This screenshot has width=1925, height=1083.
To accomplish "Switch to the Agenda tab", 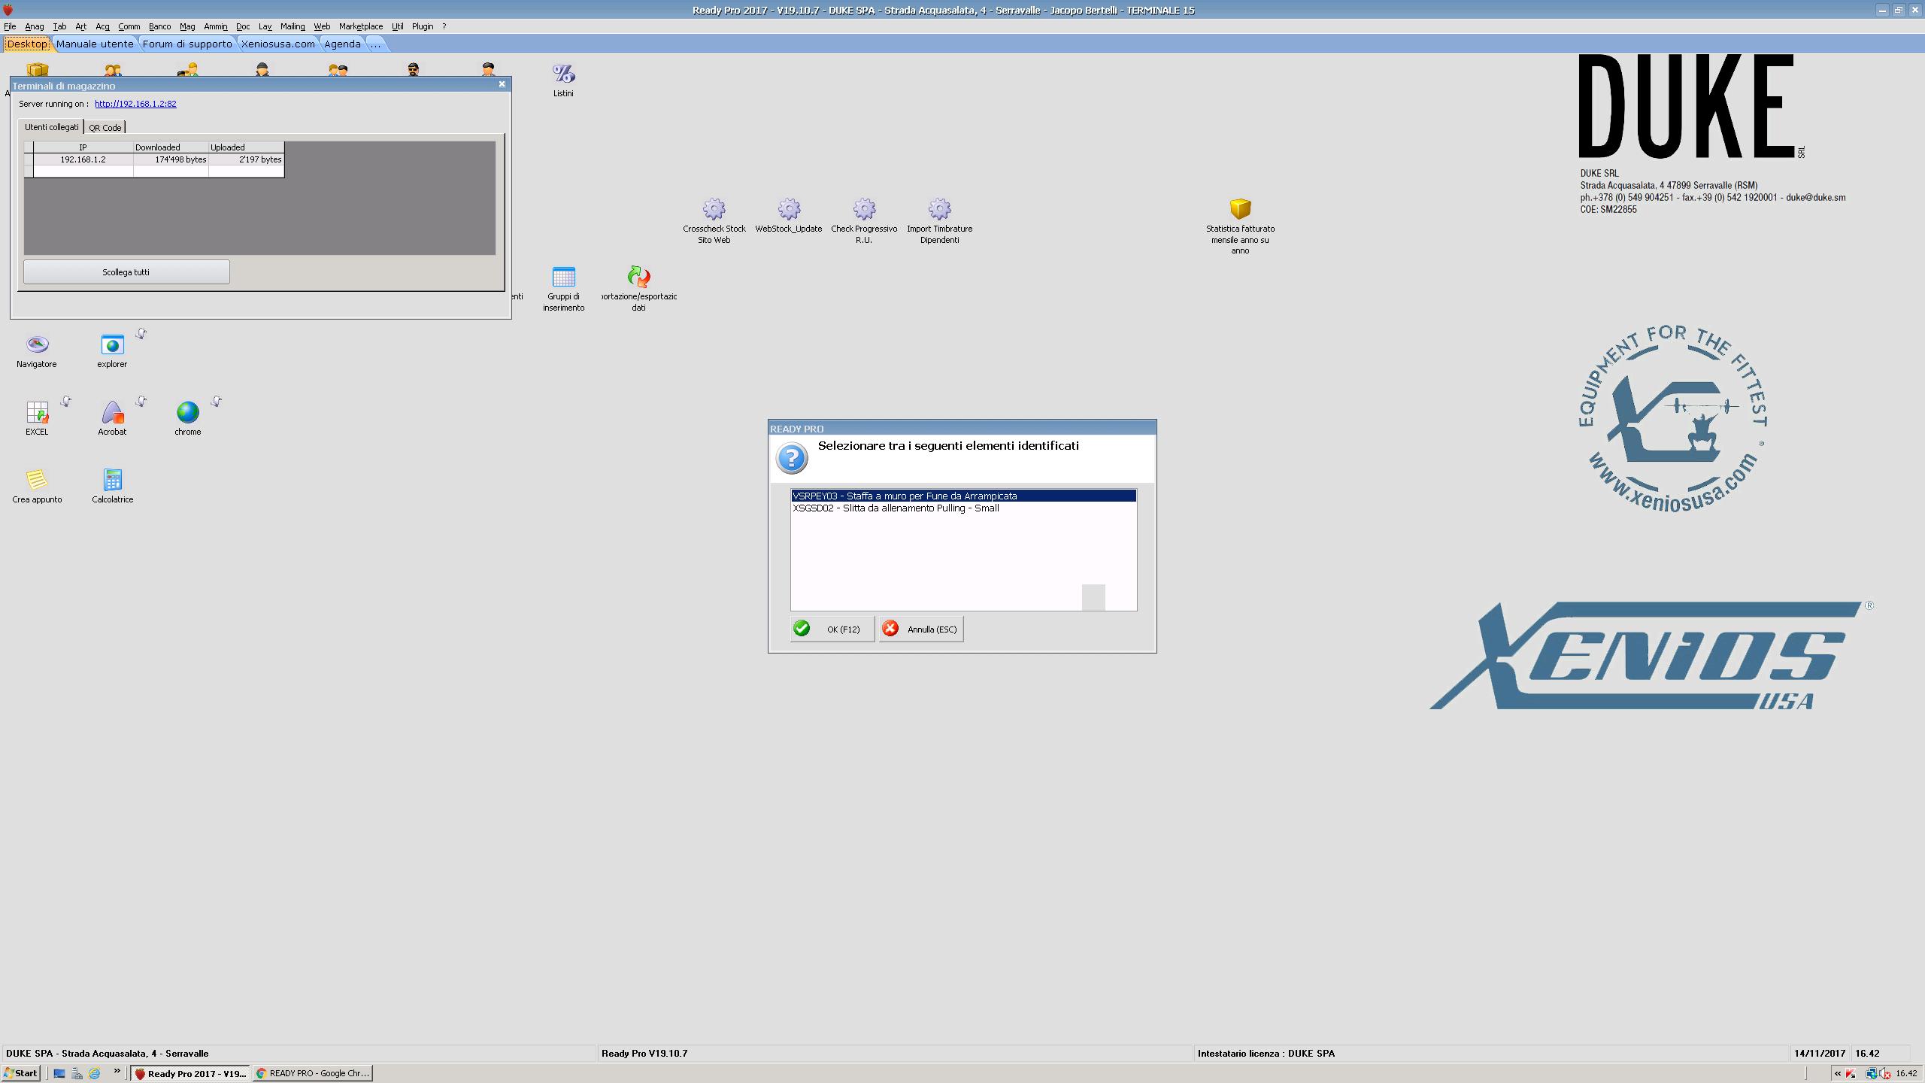I will [x=342, y=44].
